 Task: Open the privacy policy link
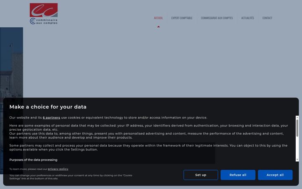58,169
